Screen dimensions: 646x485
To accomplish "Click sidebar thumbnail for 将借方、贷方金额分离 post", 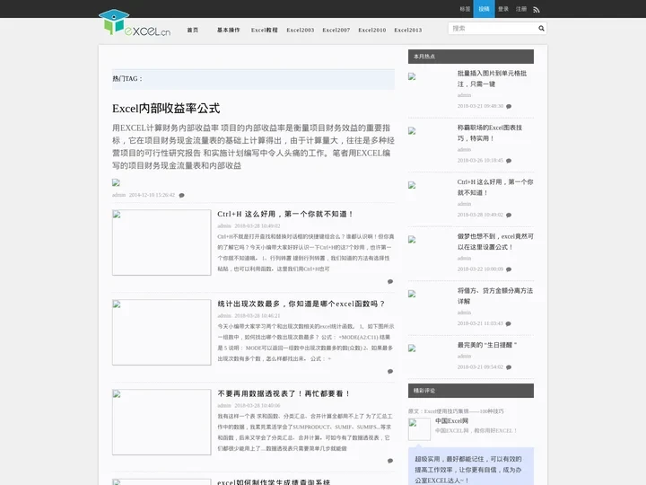I will (x=412, y=294).
